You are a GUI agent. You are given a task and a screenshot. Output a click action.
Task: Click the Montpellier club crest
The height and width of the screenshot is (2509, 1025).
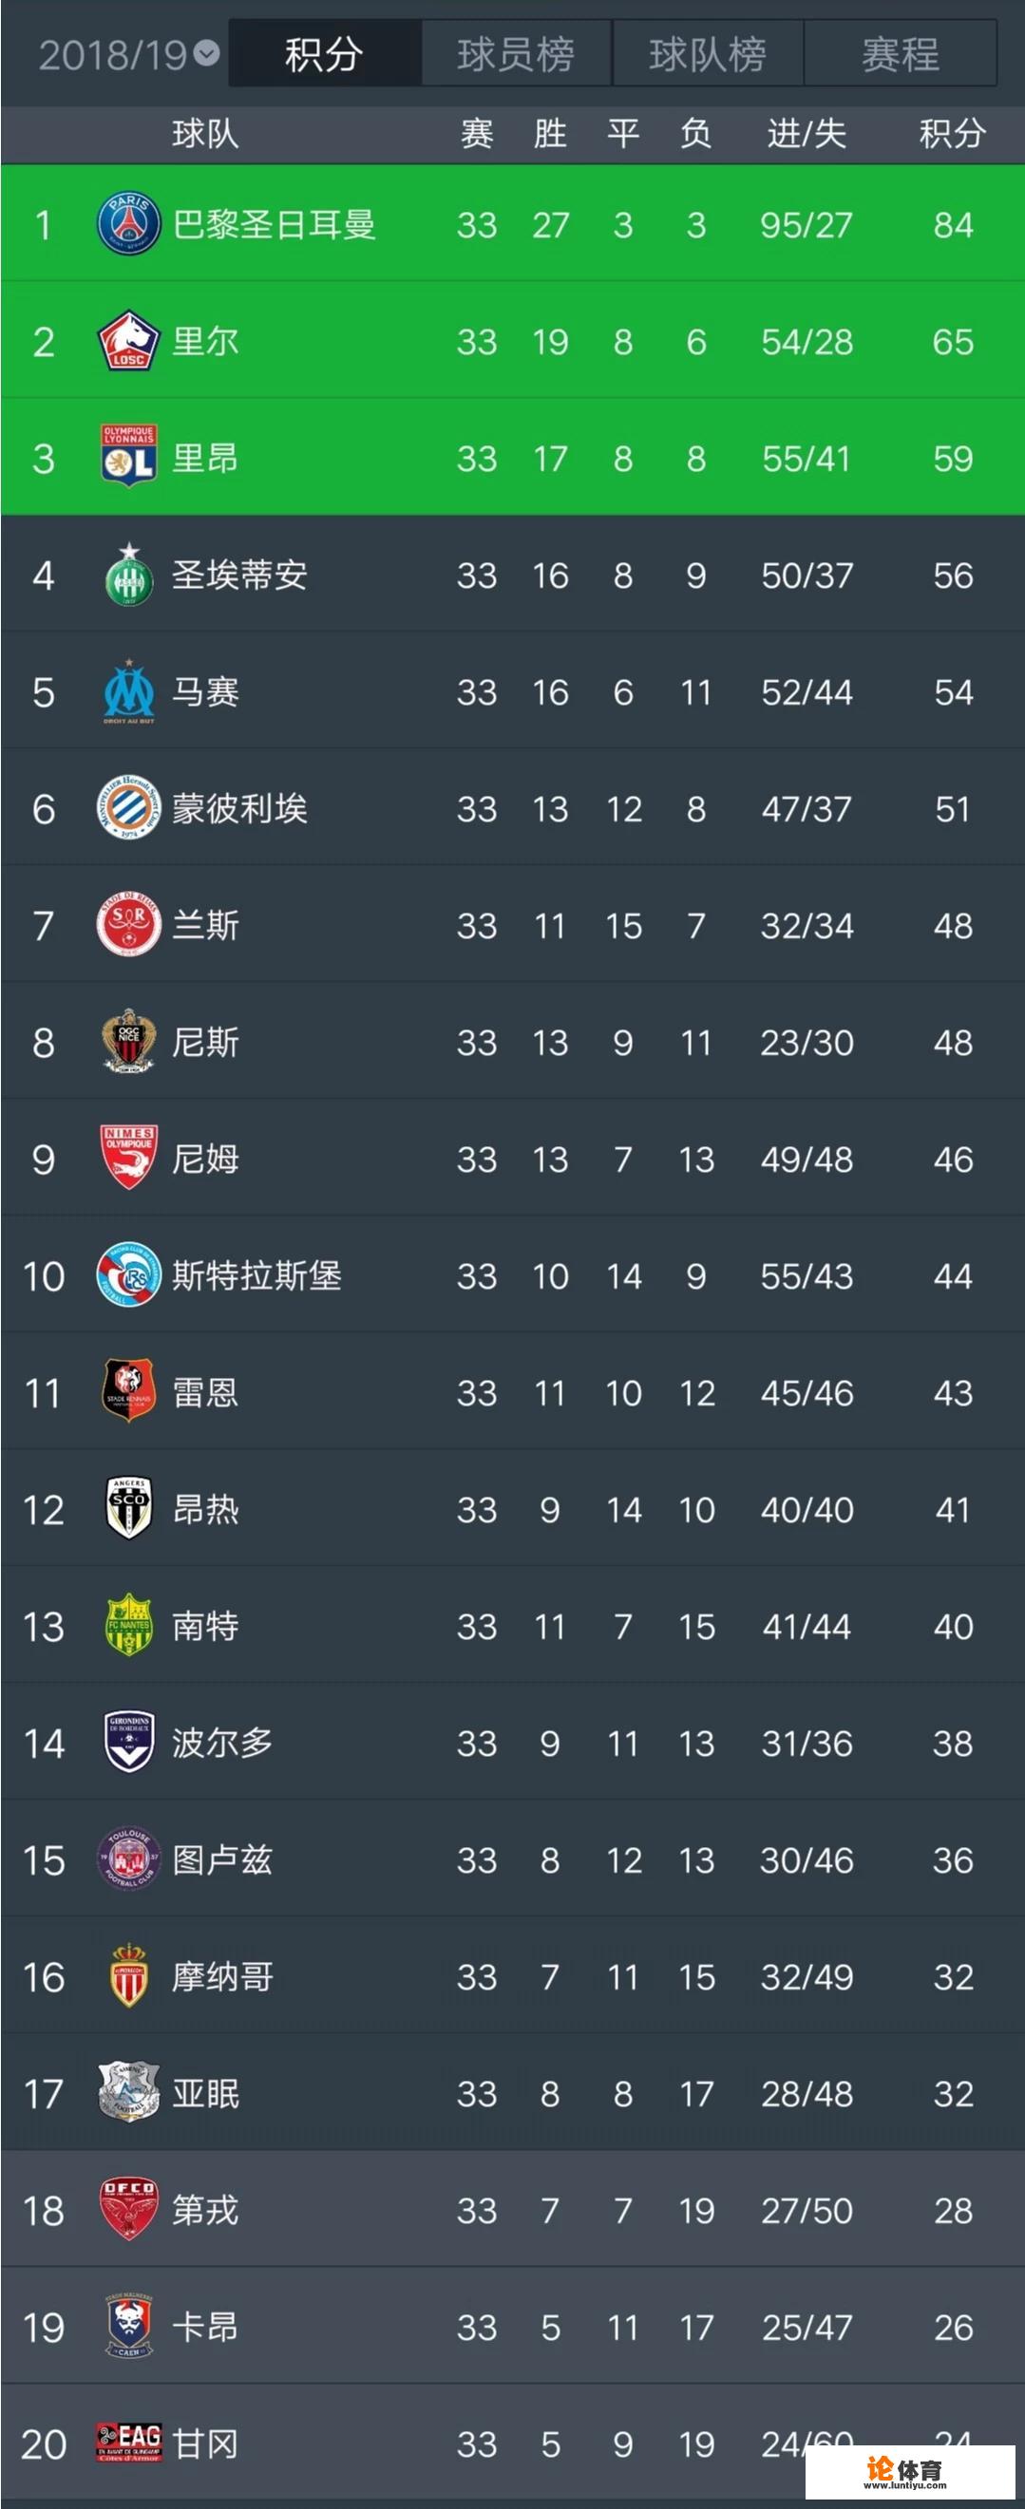(x=128, y=808)
